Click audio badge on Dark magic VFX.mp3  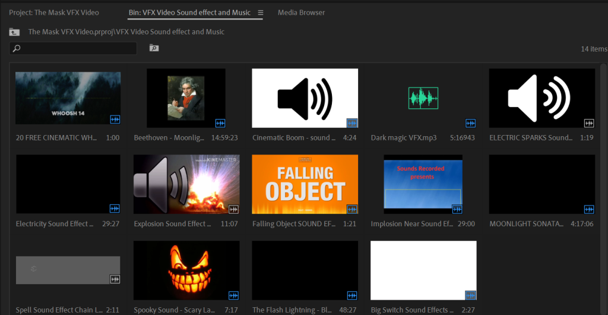click(x=470, y=123)
